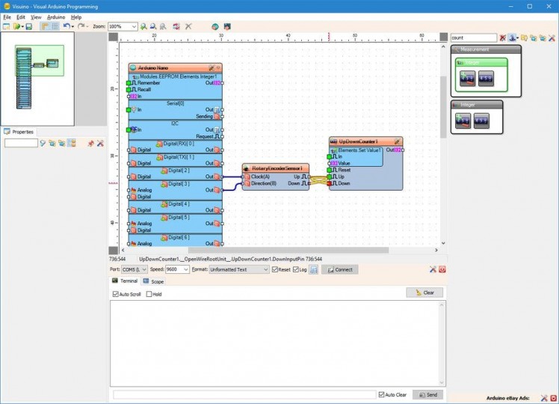
Task: Click the Send button
Action: click(x=427, y=394)
